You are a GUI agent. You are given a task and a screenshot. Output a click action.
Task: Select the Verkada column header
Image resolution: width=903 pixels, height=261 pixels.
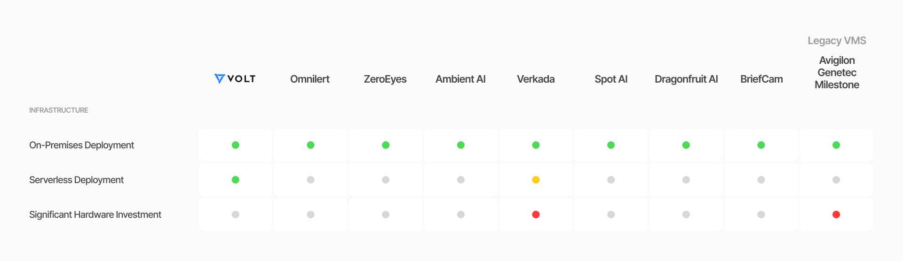536,79
